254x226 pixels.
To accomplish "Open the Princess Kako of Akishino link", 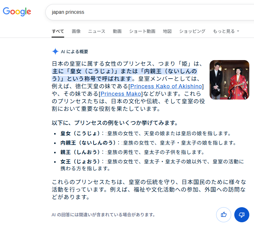I will click(x=166, y=86).
